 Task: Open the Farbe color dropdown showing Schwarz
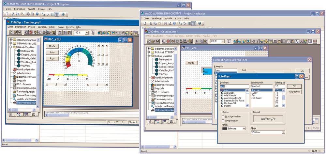click(244, 129)
